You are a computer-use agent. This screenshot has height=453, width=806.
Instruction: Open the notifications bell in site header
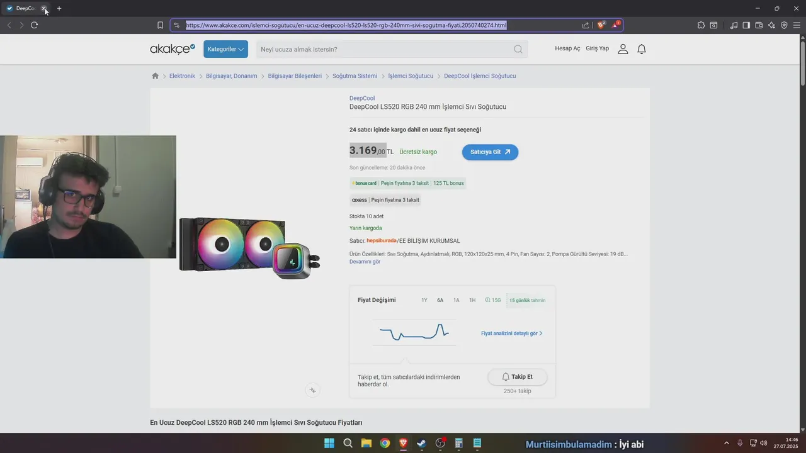pos(642,49)
